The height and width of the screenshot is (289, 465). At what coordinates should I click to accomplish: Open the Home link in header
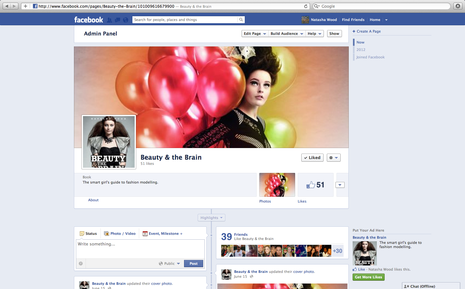click(375, 20)
